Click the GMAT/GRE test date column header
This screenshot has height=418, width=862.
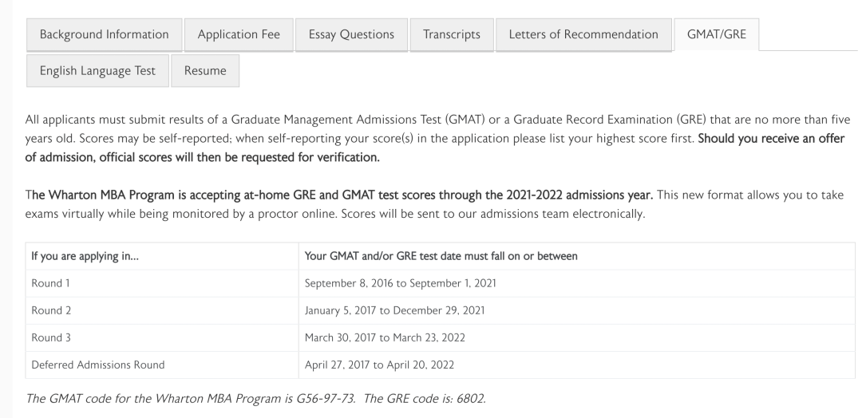point(441,257)
